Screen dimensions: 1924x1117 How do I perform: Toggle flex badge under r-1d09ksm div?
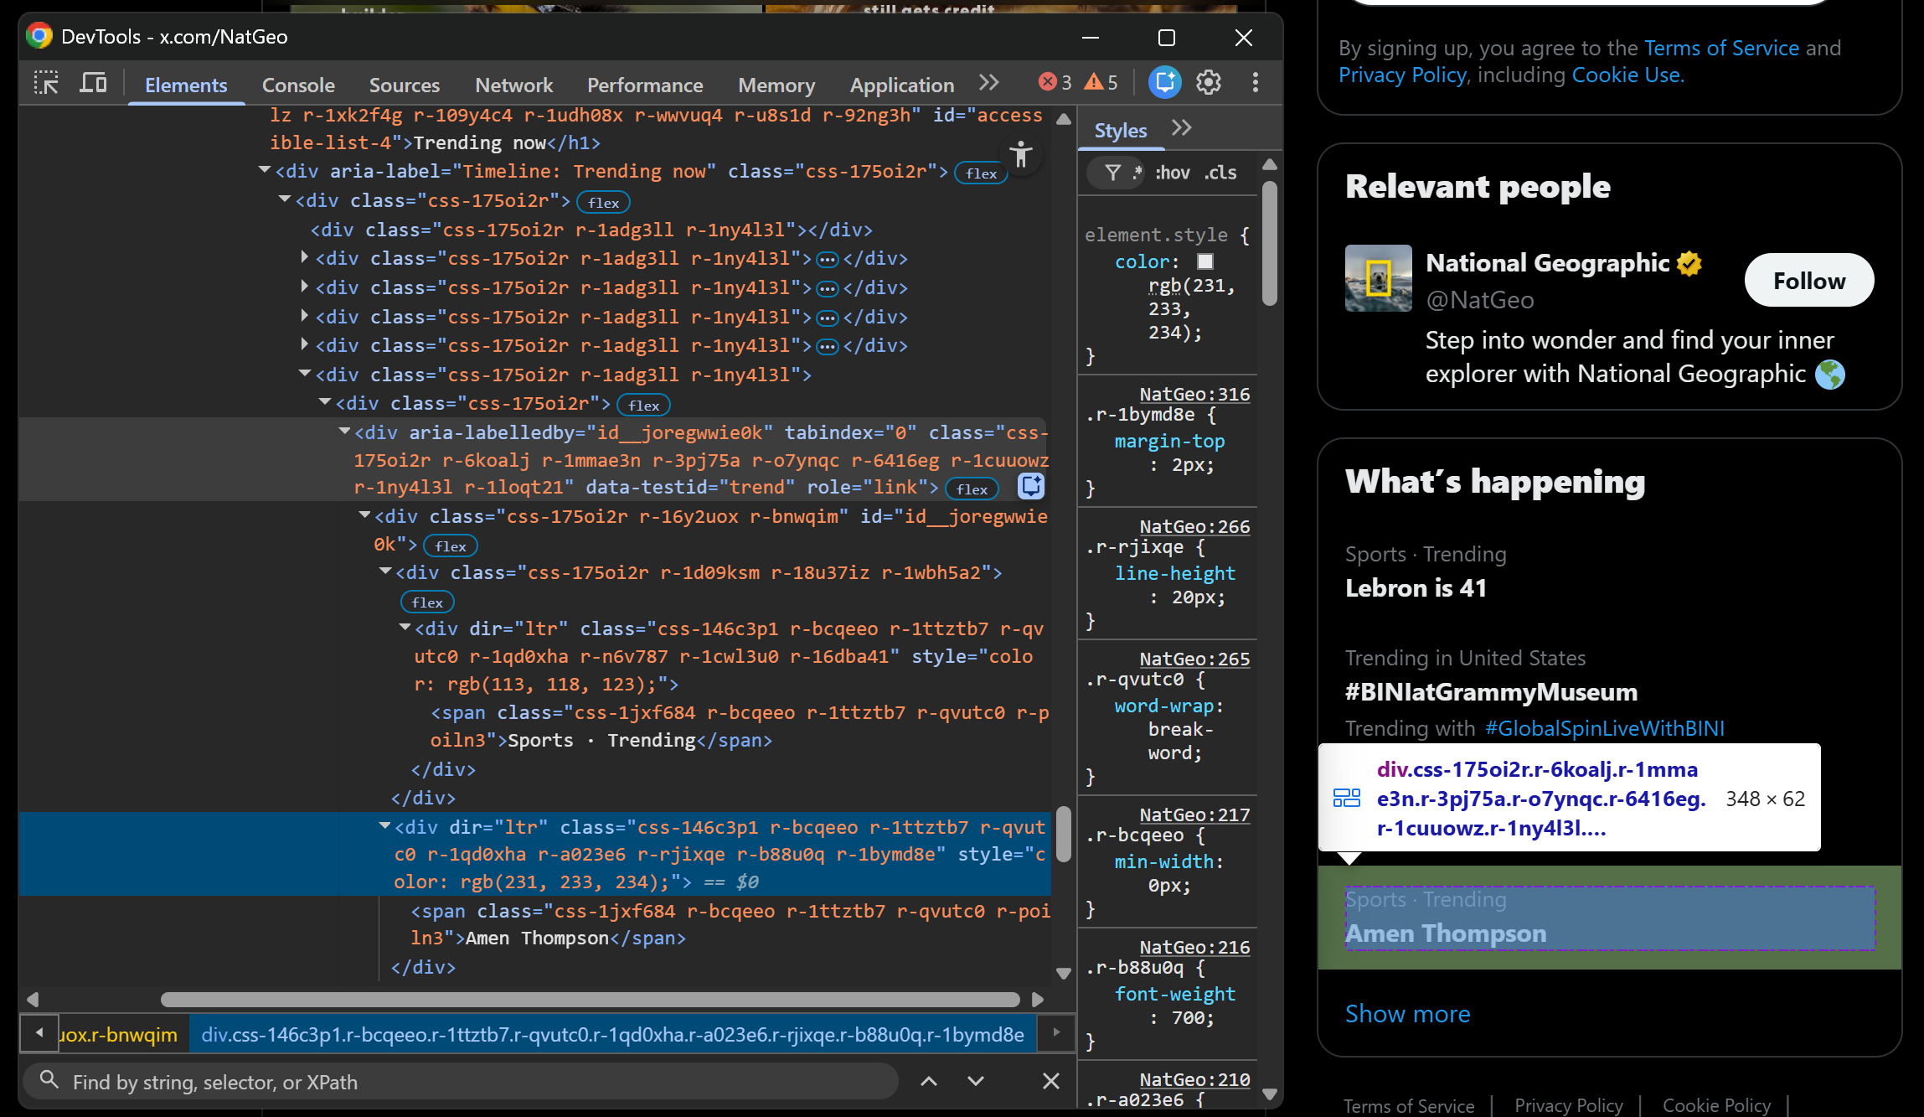[427, 602]
